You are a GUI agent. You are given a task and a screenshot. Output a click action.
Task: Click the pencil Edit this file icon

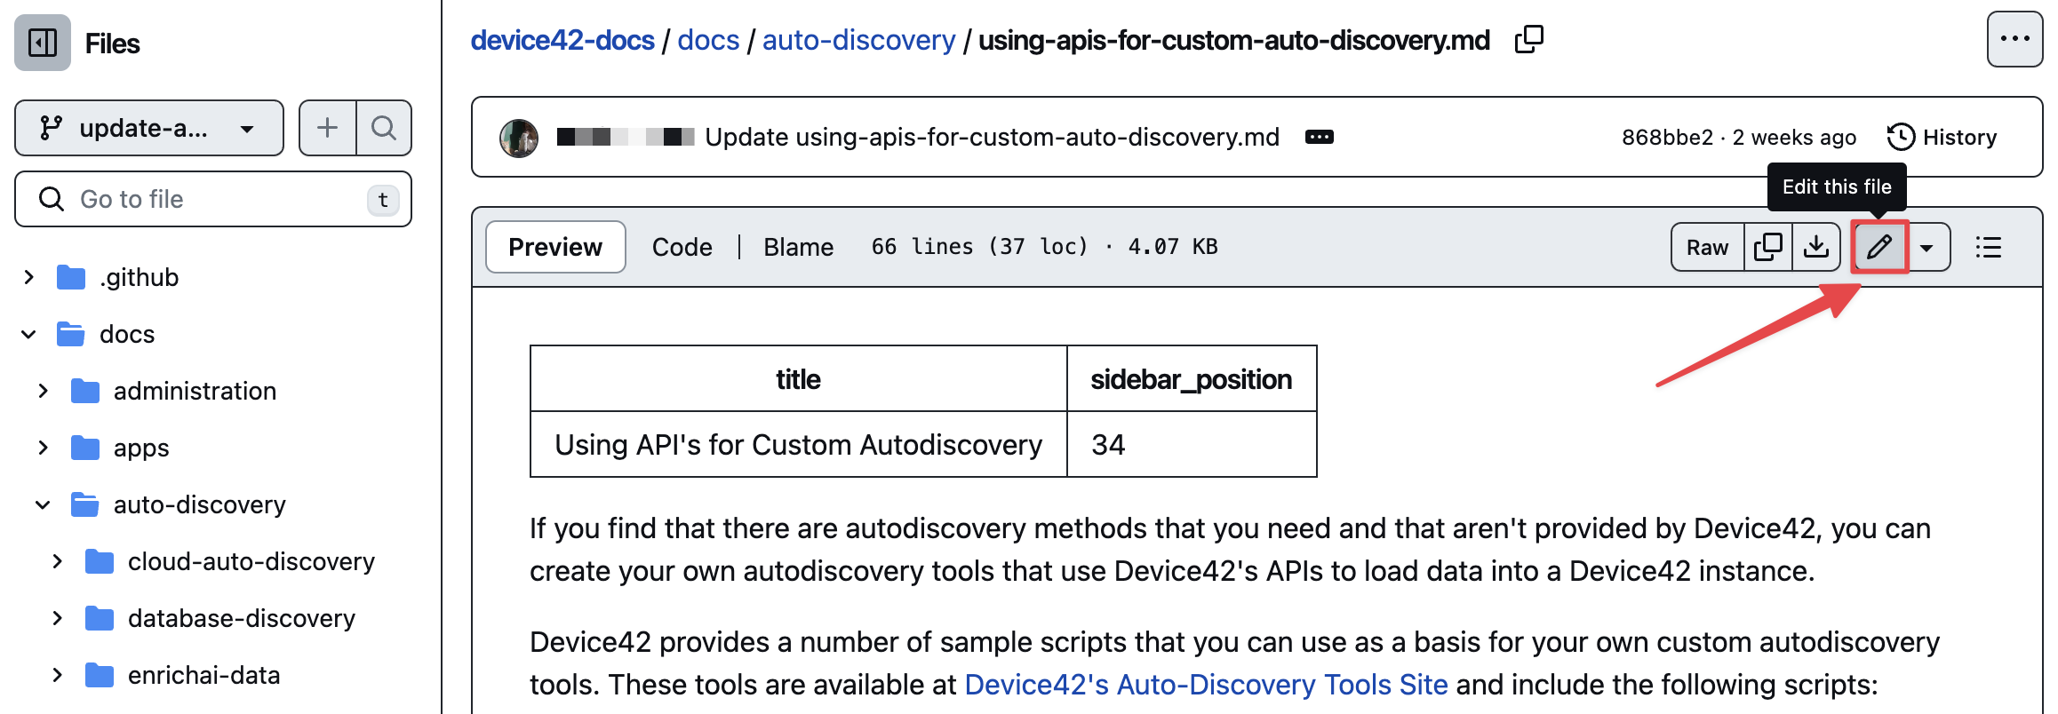(1879, 247)
